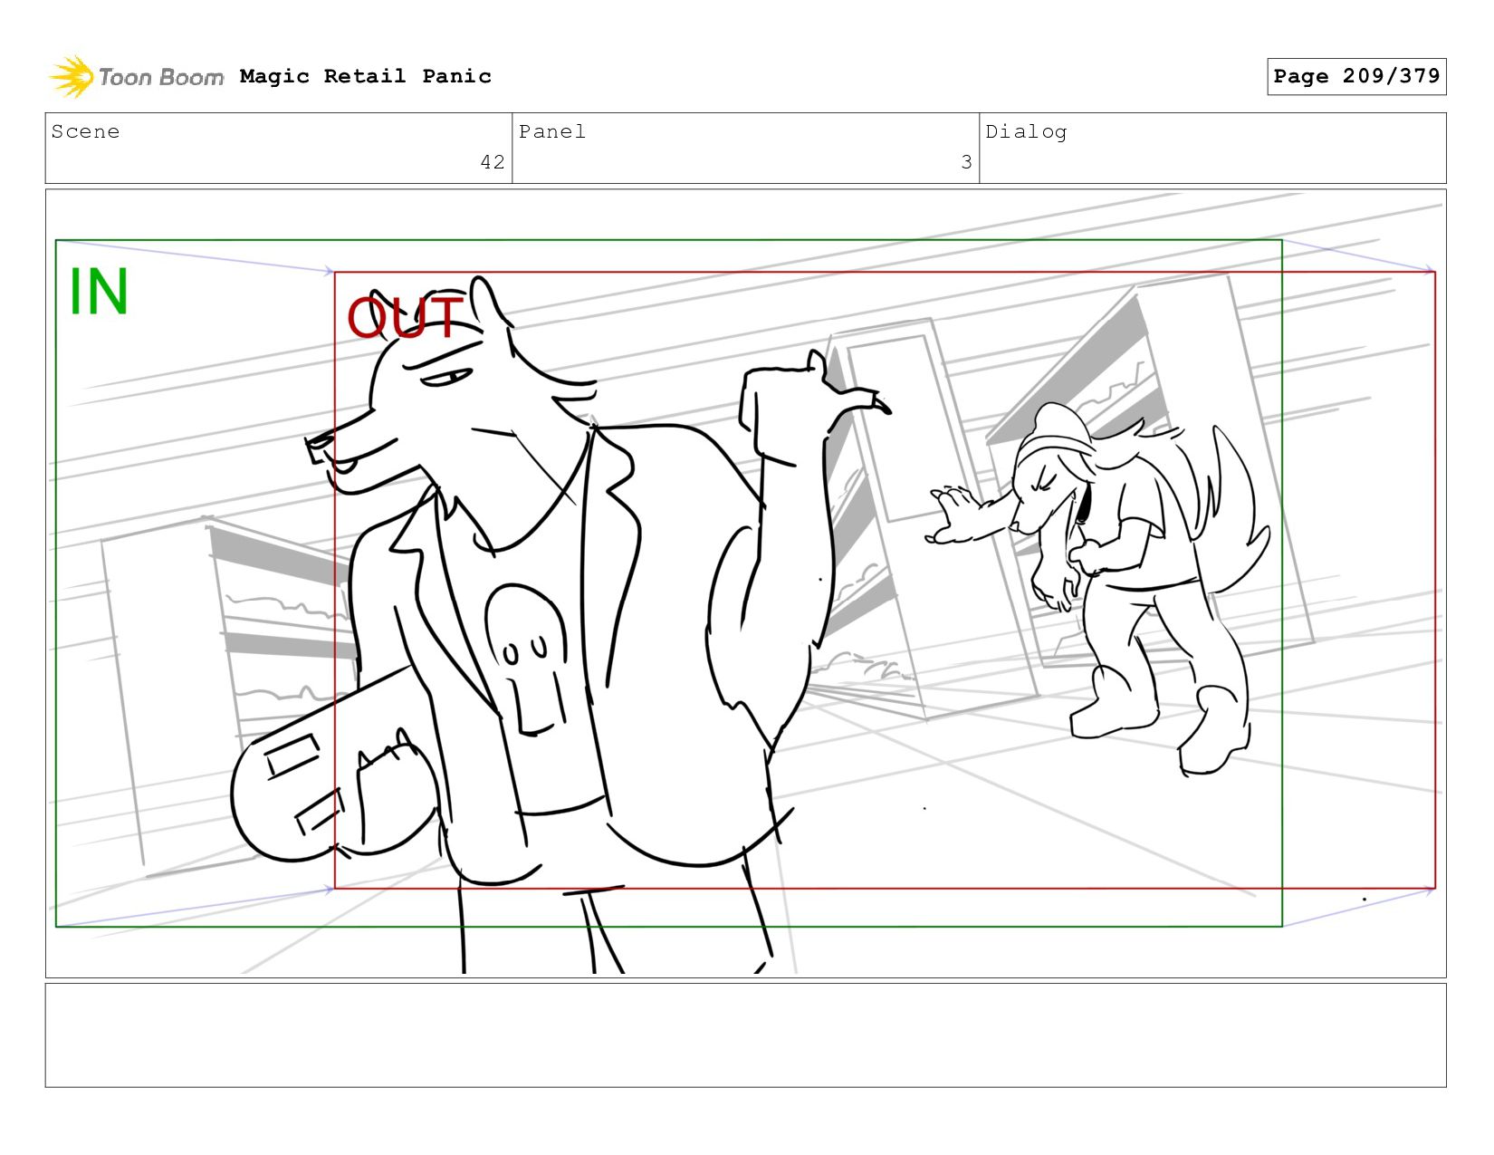The width and height of the screenshot is (1494, 1155).
Task: Select the 'Magic Retail Panic' title text
Action: (x=366, y=76)
